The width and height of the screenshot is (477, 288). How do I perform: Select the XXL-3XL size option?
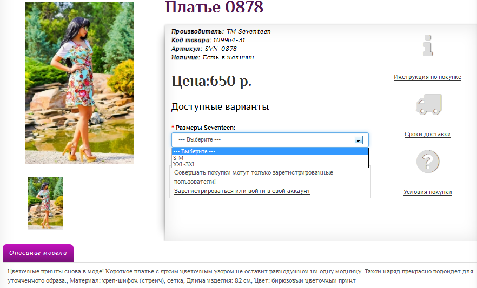point(270,164)
